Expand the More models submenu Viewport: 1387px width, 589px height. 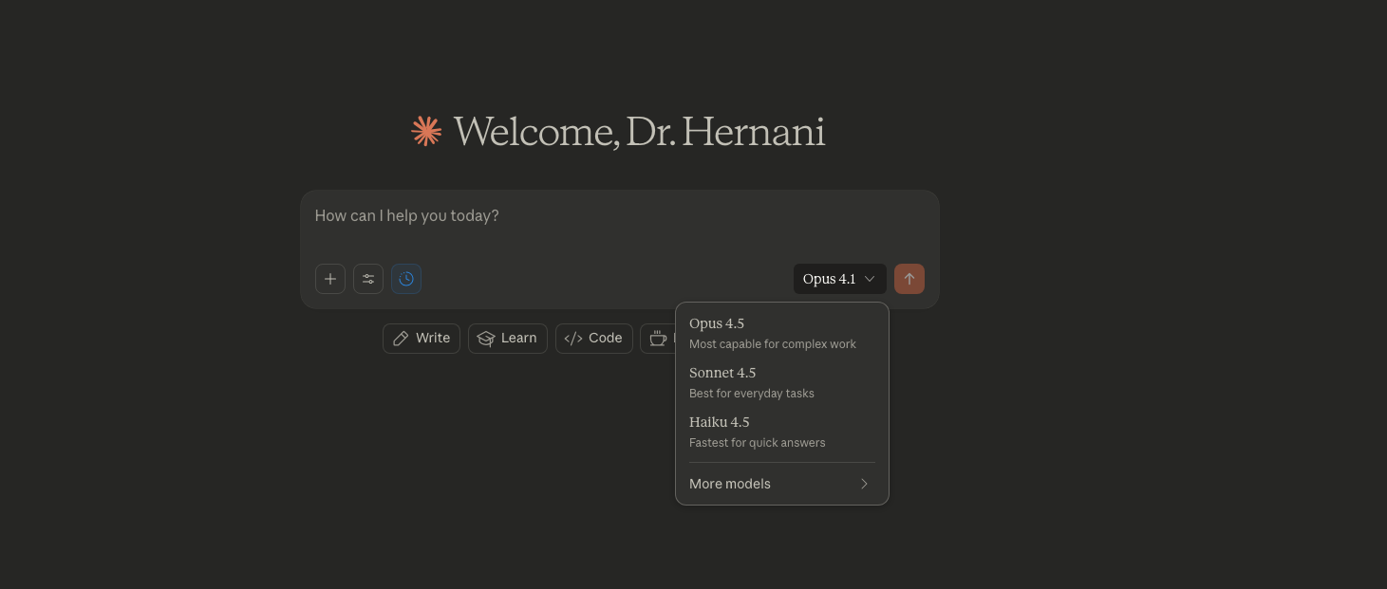782,484
